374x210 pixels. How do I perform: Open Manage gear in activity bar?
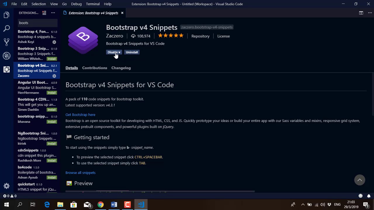click(x=6, y=186)
